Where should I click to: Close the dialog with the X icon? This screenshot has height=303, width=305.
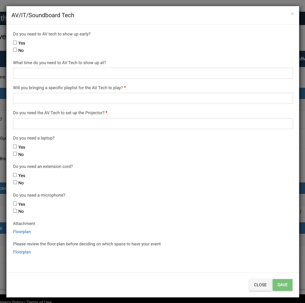[x=292, y=14]
